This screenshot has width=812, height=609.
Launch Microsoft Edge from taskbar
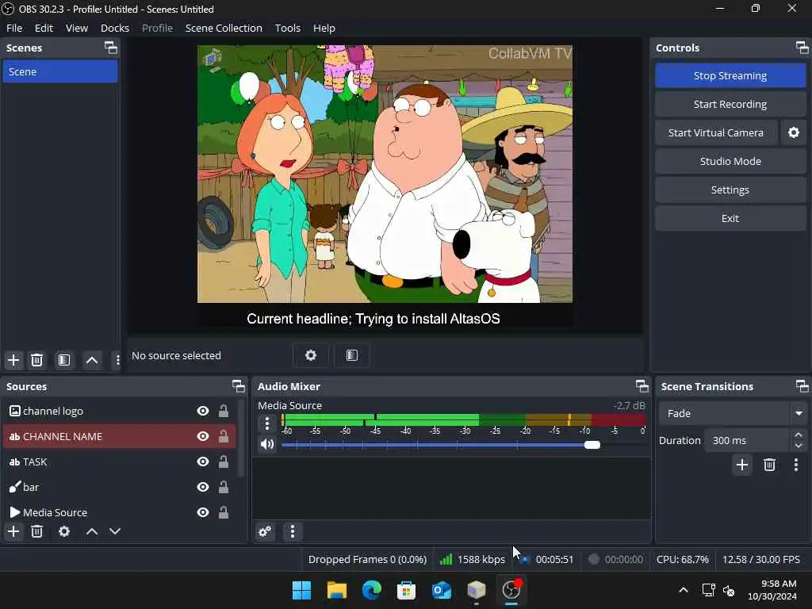pyautogui.click(x=371, y=590)
